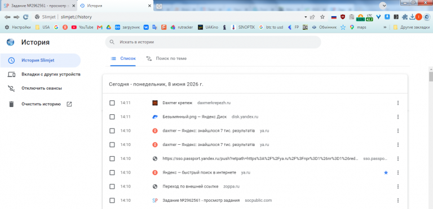Screen dimensions: 433x209
Task: Open the downloads arrow icon in toolbar
Action: 412,17
